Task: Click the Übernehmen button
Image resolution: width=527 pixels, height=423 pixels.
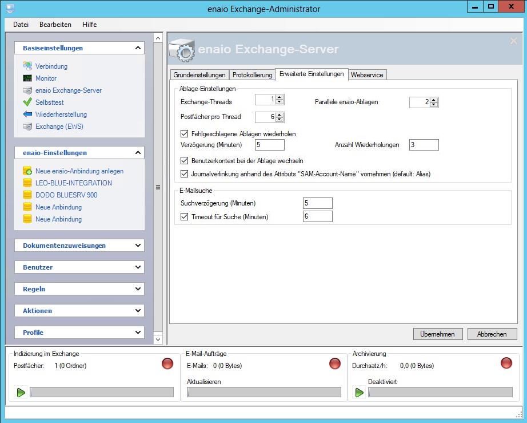Action: click(x=437, y=334)
